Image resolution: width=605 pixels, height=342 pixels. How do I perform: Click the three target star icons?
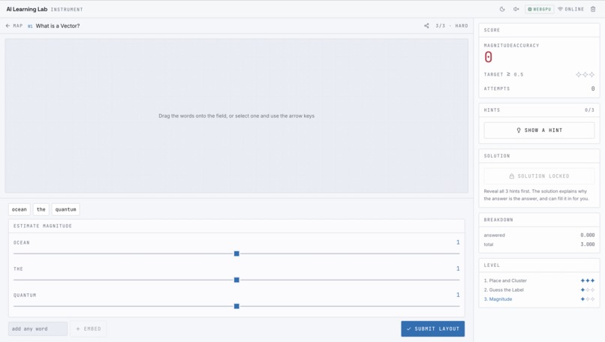(x=585, y=74)
